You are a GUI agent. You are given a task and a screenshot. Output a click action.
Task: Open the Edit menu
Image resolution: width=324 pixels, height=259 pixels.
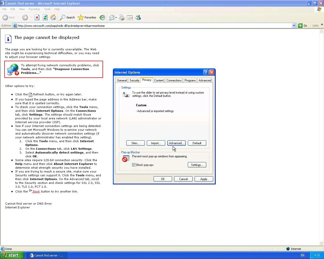click(13, 9)
